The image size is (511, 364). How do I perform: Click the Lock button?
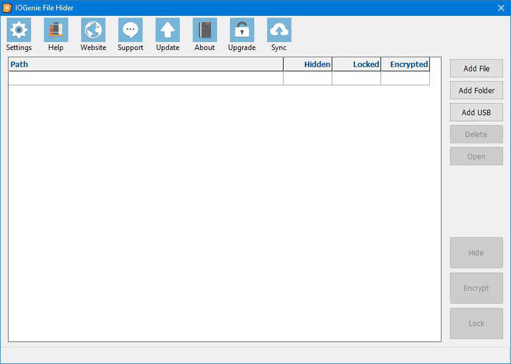(476, 323)
